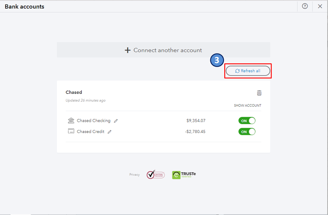Click the SHOW ACCOUNT column label
The image size is (328, 215).
(248, 105)
